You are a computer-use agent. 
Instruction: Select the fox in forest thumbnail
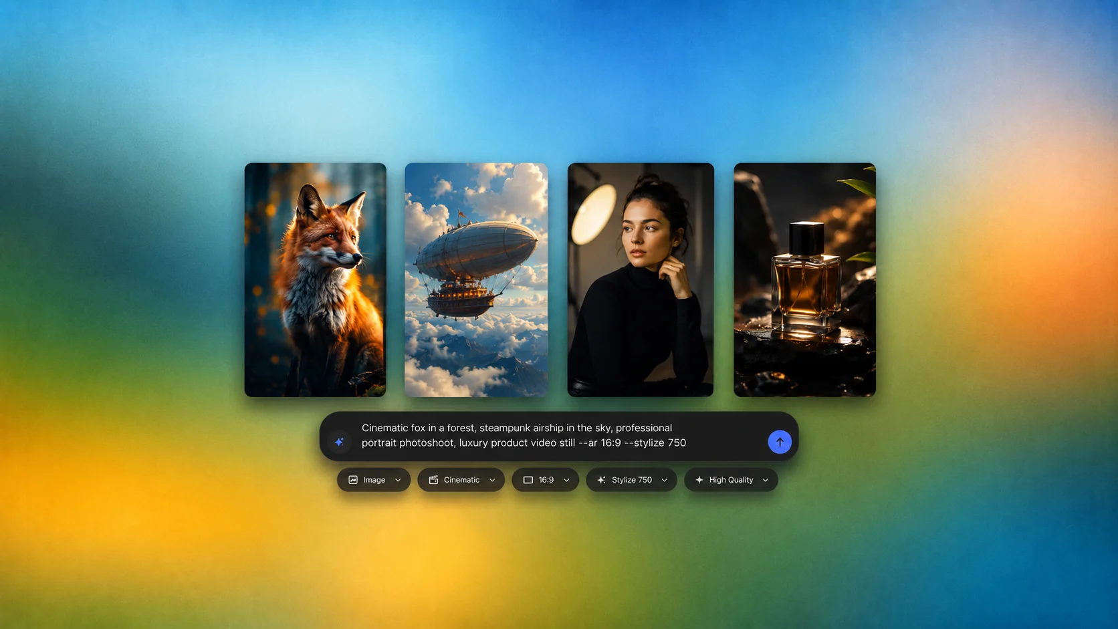tap(315, 279)
